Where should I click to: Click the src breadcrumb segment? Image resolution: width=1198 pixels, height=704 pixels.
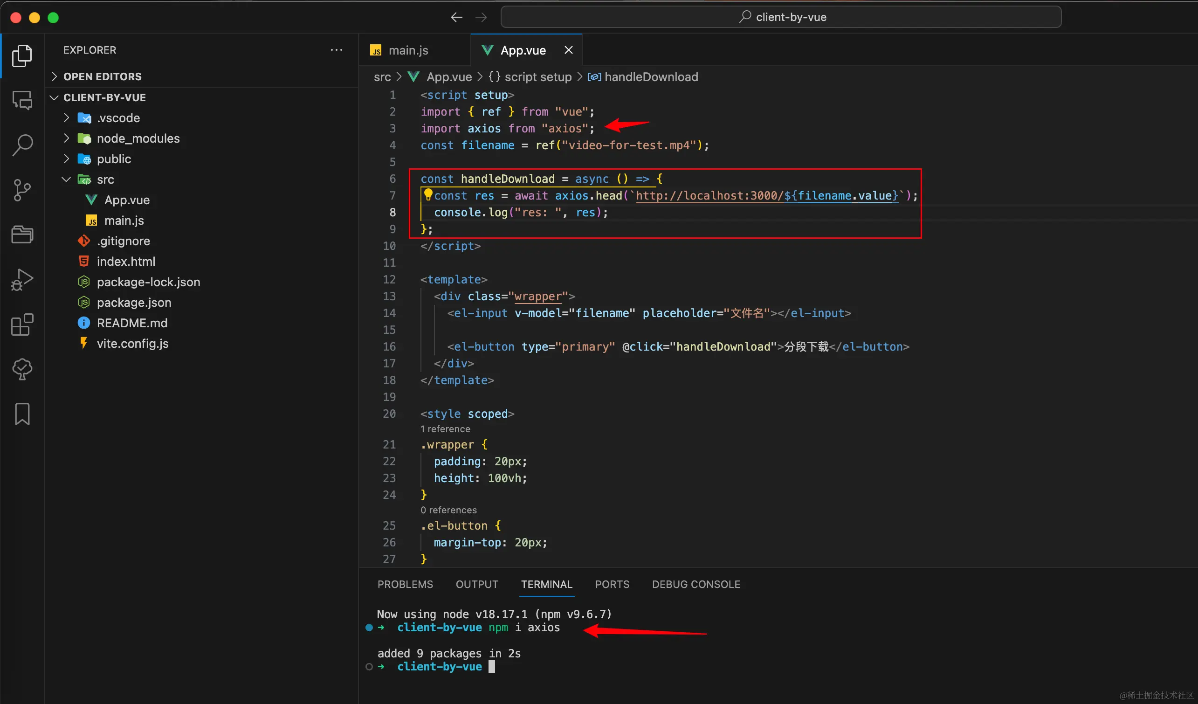382,77
